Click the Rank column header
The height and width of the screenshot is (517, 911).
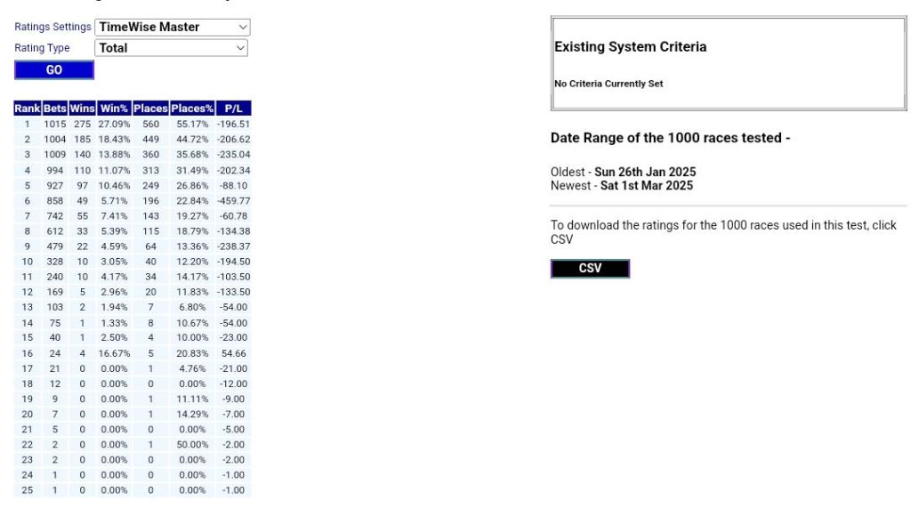coord(27,109)
